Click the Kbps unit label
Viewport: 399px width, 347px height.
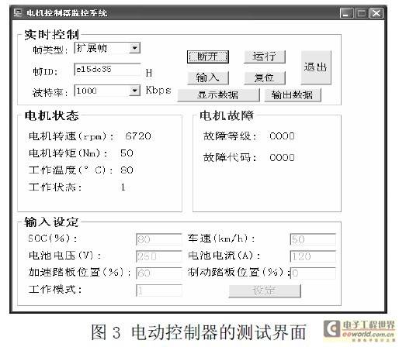coord(158,91)
